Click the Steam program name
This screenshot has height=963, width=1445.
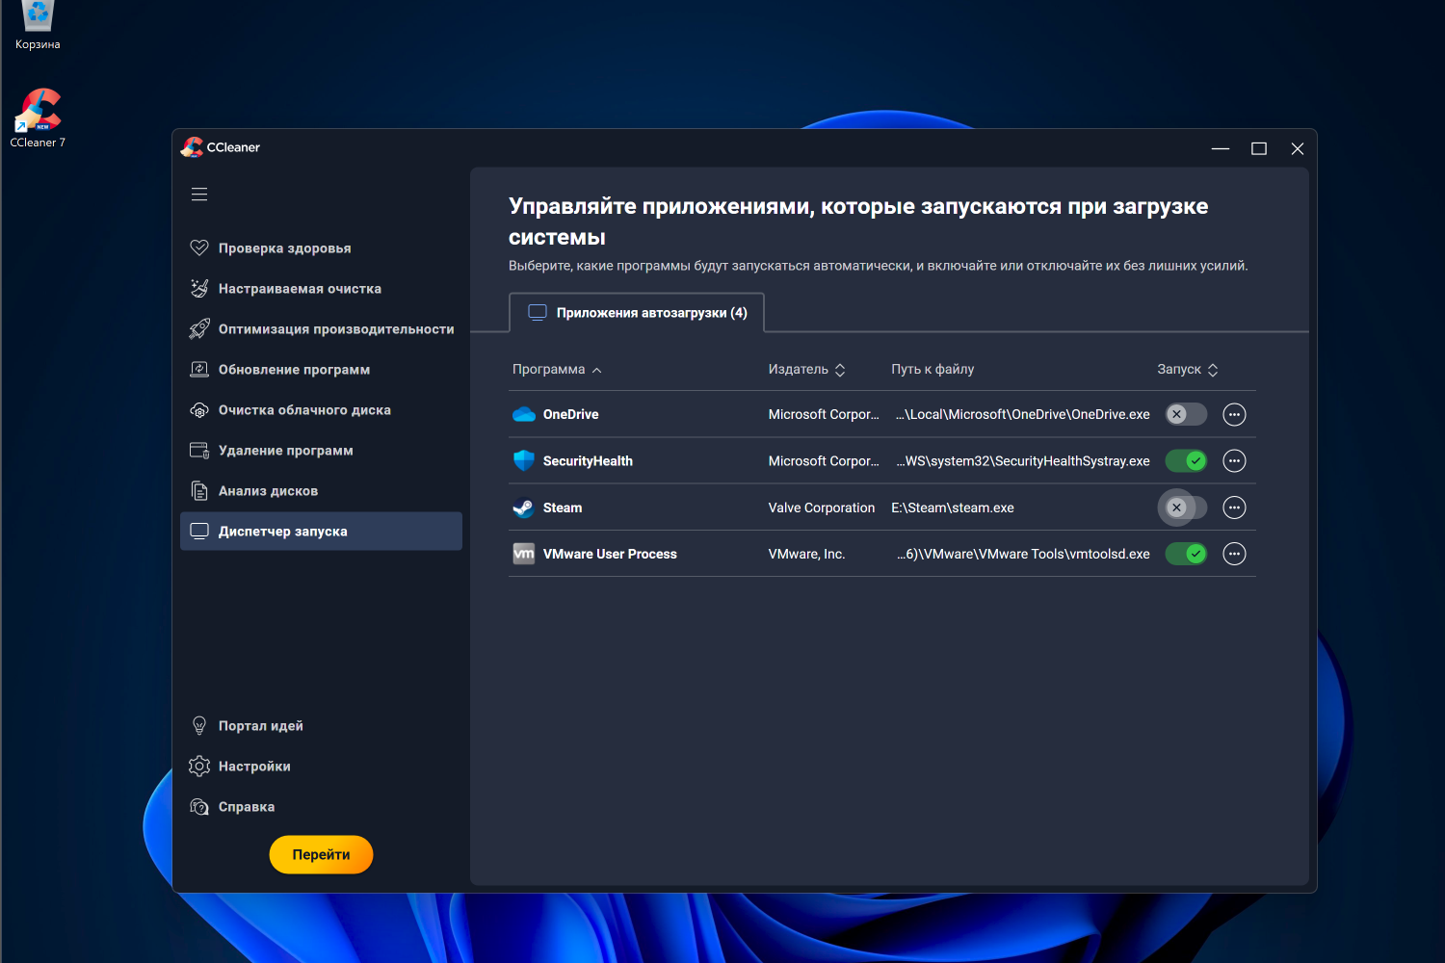tap(563, 508)
